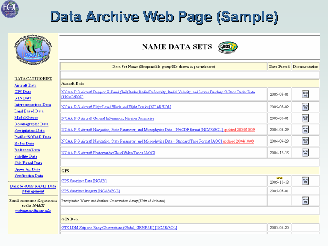Viewport: 328px width, 246px height.
Task: Click 'updated 2004/10/09' on Standard Tape row
Action: click(x=238, y=141)
